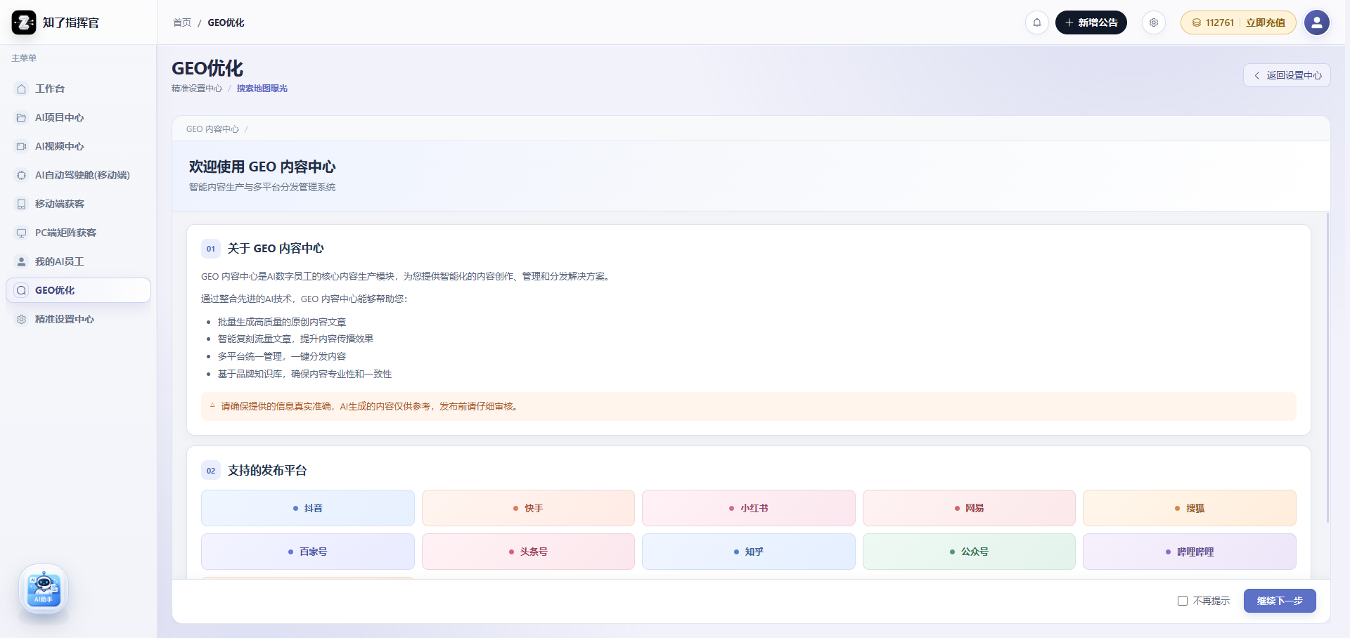Click the coin balance 112761
Screen dimensions: 1350x638
coord(1213,22)
